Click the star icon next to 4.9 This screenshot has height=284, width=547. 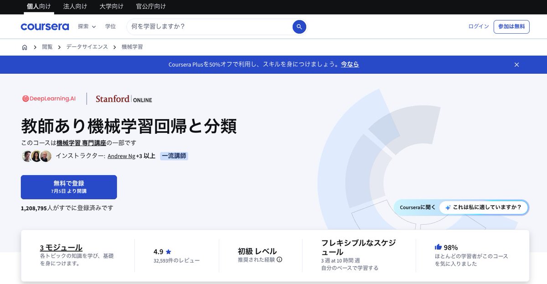pos(169,251)
